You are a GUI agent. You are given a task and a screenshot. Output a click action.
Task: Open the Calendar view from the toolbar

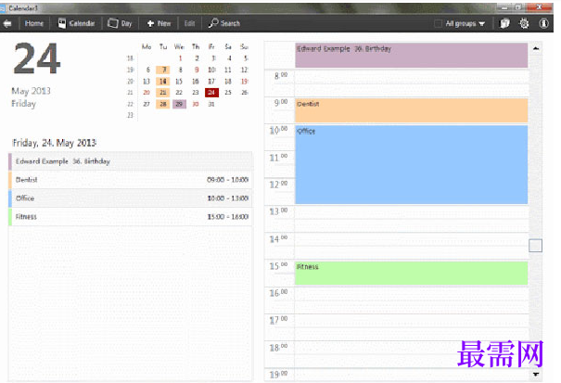click(74, 23)
